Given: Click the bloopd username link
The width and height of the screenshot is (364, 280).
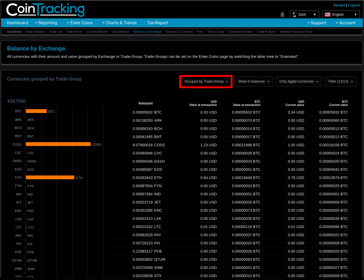Looking at the screenshot, I should [x=339, y=5].
